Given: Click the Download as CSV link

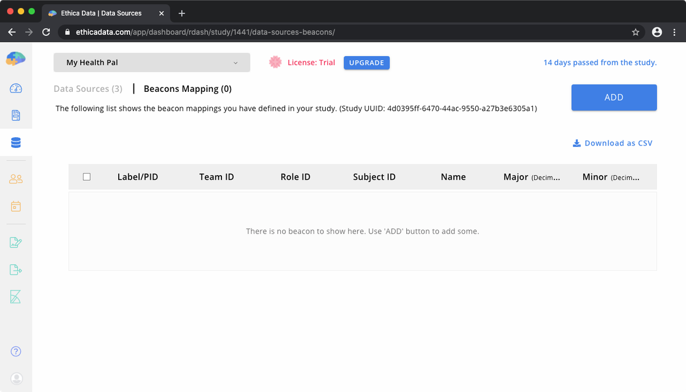Looking at the screenshot, I should coord(613,143).
